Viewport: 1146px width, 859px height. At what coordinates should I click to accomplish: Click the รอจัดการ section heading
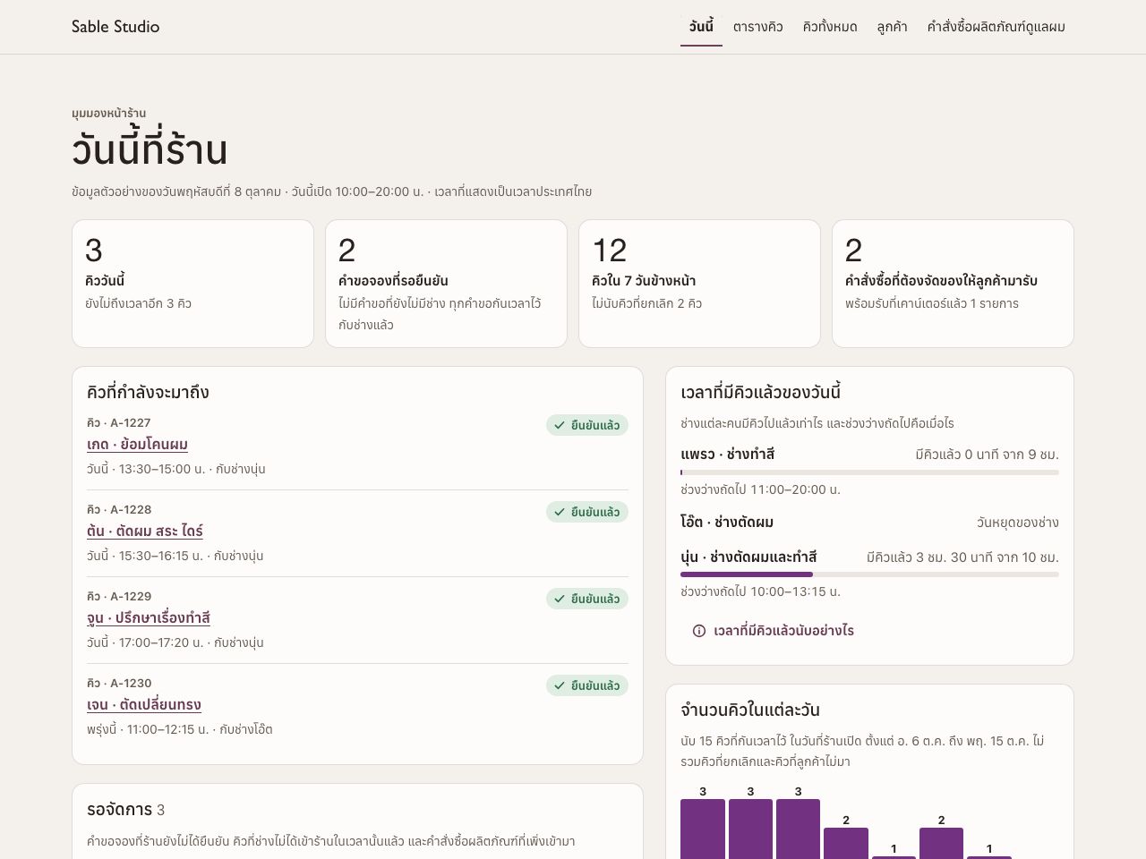pyautogui.click(x=125, y=810)
